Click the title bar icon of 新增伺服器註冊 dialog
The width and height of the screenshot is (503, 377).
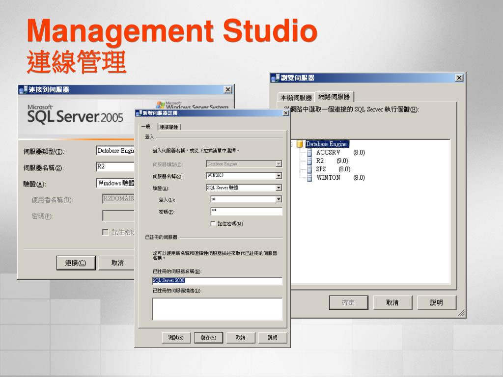tap(139, 113)
